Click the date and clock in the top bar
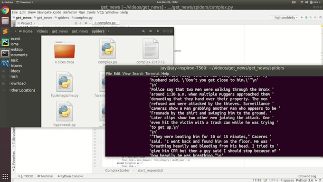The height and width of the screenshot is (182, 323). (x=167, y=2)
